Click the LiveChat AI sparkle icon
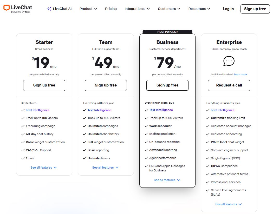 (x=49, y=9)
